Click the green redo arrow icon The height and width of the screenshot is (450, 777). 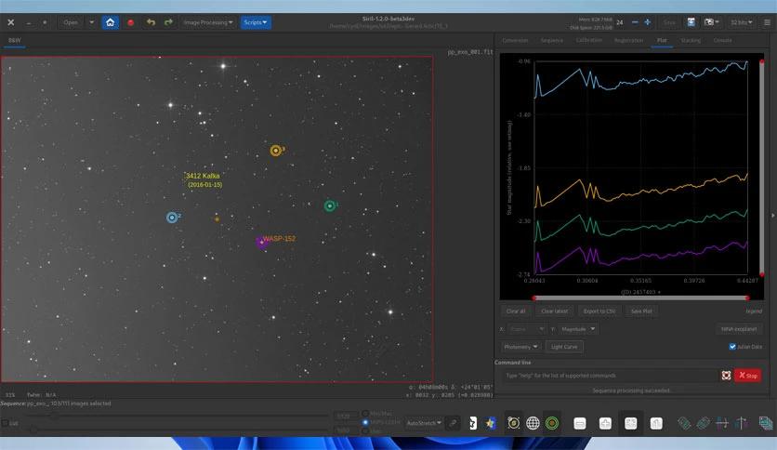click(168, 22)
